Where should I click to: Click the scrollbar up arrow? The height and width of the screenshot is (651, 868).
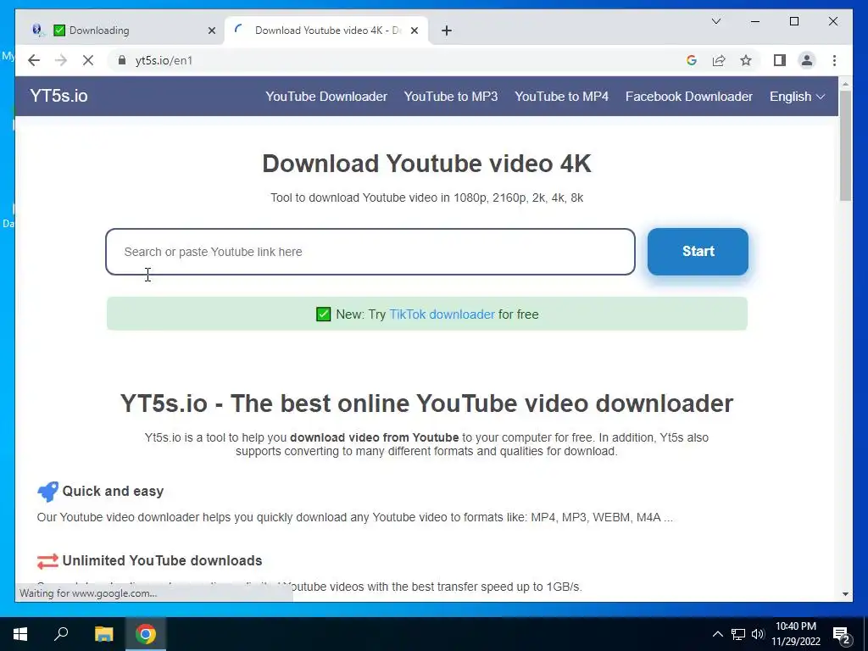coord(845,84)
